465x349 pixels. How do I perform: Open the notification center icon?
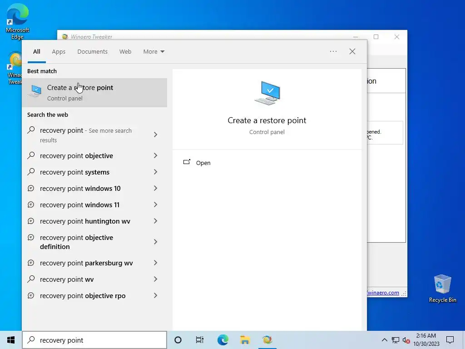click(450, 340)
